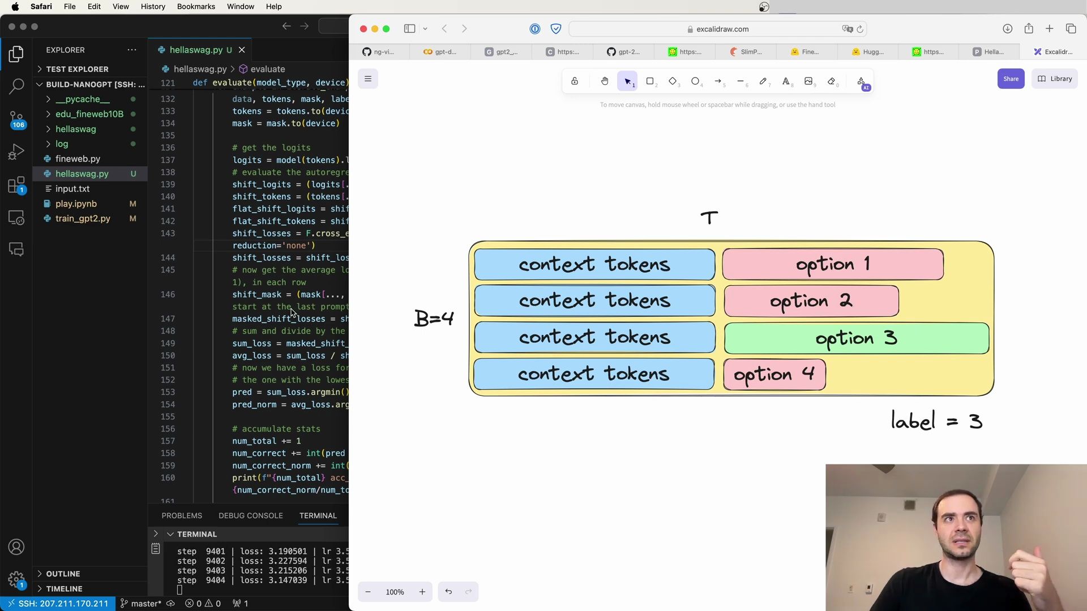
Task: Click the pencil/freehand draw tool
Action: click(x=763, y=80)
